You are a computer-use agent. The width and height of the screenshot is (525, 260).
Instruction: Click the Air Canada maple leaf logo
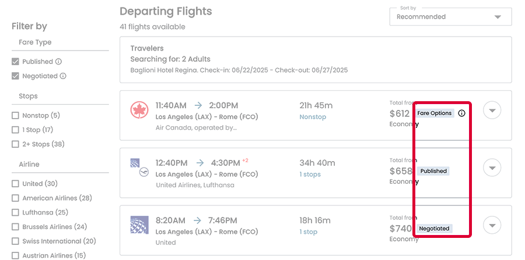pos(139,110)
